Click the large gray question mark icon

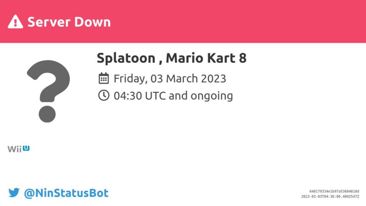click(x=48, y=91)
